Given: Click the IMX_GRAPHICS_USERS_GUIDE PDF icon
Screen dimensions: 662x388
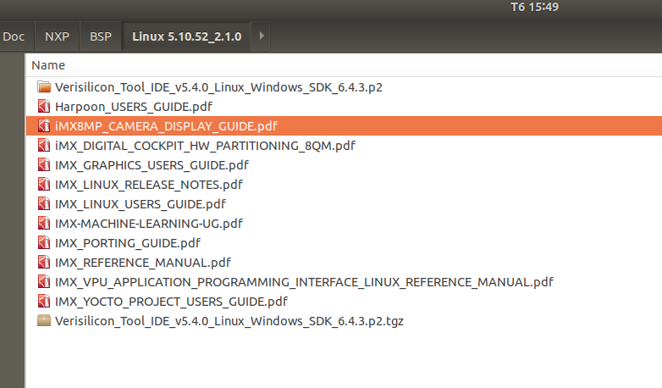Looking at the screenshot, I should tap(45, 165).
